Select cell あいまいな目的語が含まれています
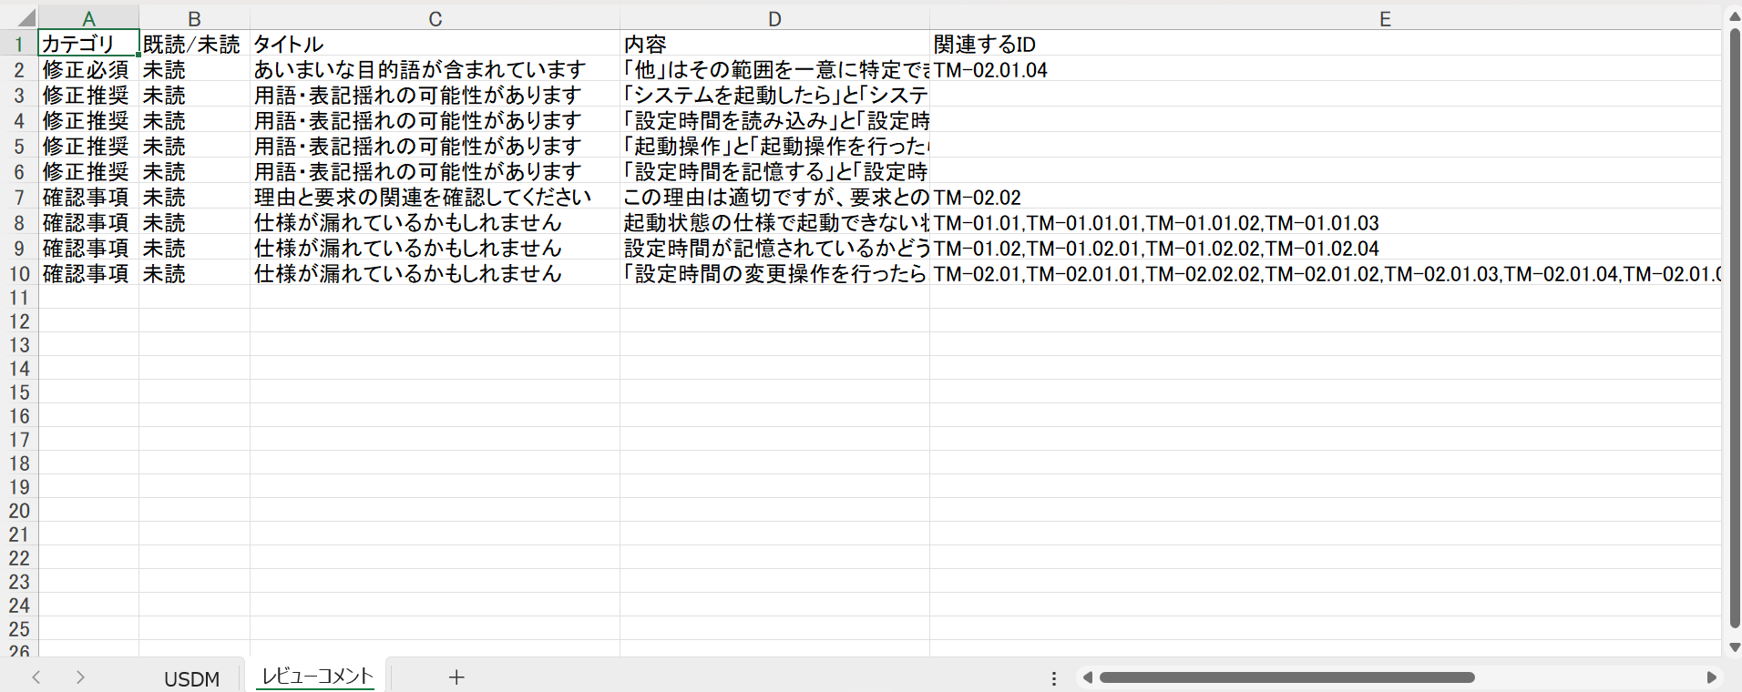Screen dimensions: 1742x692 tap(435, 69)
